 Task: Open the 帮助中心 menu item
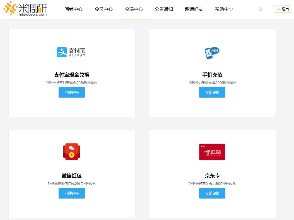tap(224, 9)
